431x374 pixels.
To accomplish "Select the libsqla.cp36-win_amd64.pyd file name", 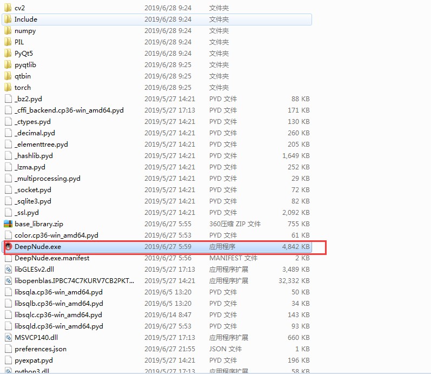I will [58, 292].
